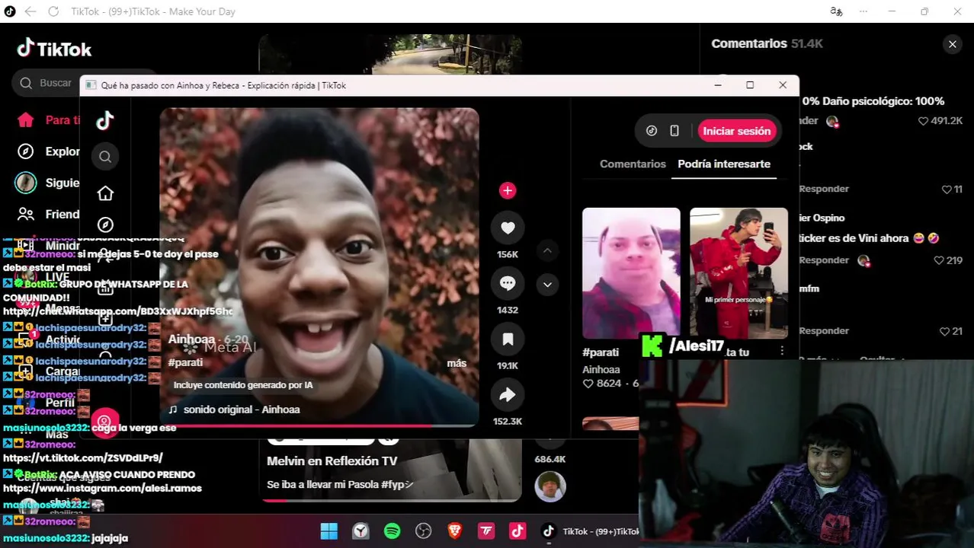Go to next video with down chevron
This screenshot has width=974, height=548.
(547, 285)
